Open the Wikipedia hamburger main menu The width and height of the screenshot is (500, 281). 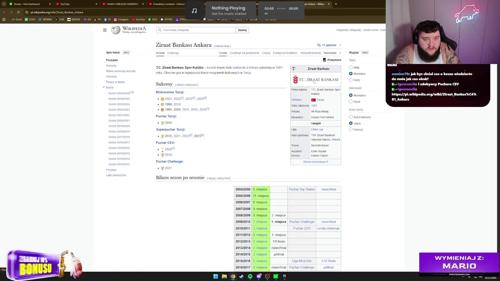[105, 30]
